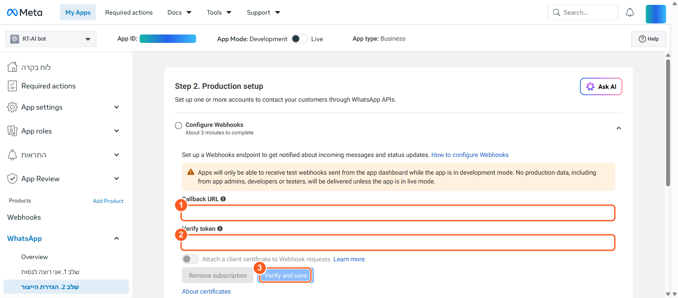Collapse the Configure Webhooks section chevron
The width and height of the screenshot is (678, 298).
click(619, 128)
